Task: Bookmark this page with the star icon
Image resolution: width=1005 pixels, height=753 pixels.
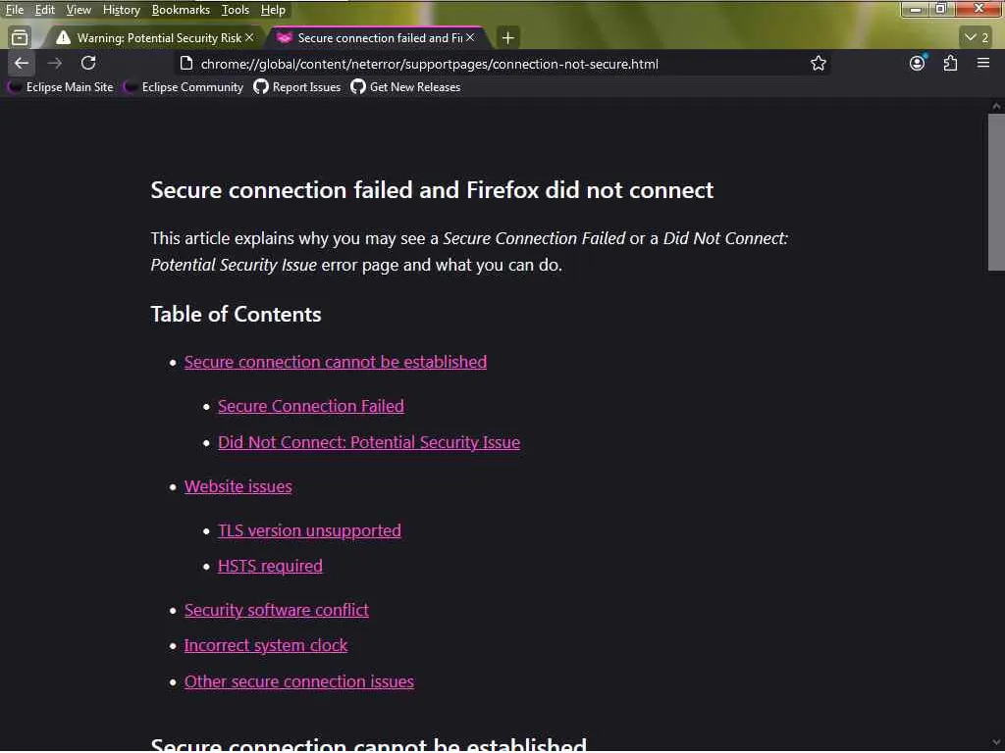Action: [819, 64]
